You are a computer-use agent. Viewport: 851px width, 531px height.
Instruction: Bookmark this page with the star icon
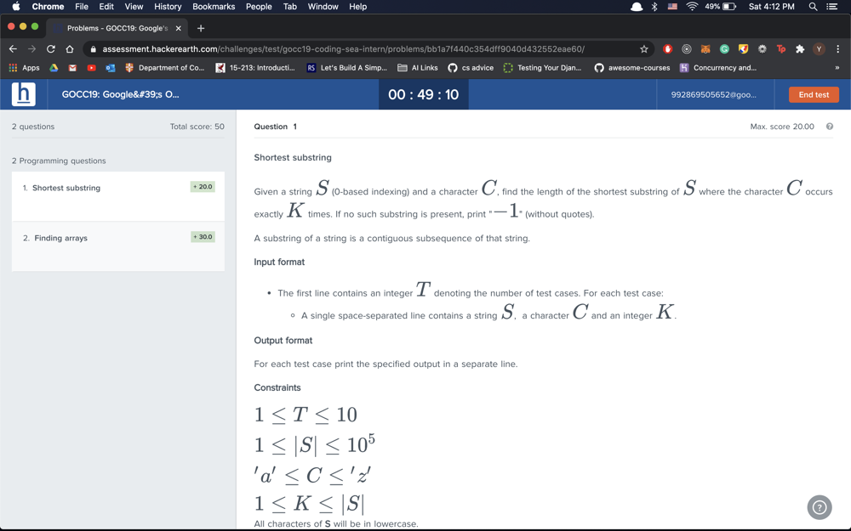point(644,49)
